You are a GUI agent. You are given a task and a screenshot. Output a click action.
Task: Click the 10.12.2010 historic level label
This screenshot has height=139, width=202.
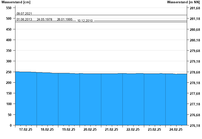[x=85, y=21]
